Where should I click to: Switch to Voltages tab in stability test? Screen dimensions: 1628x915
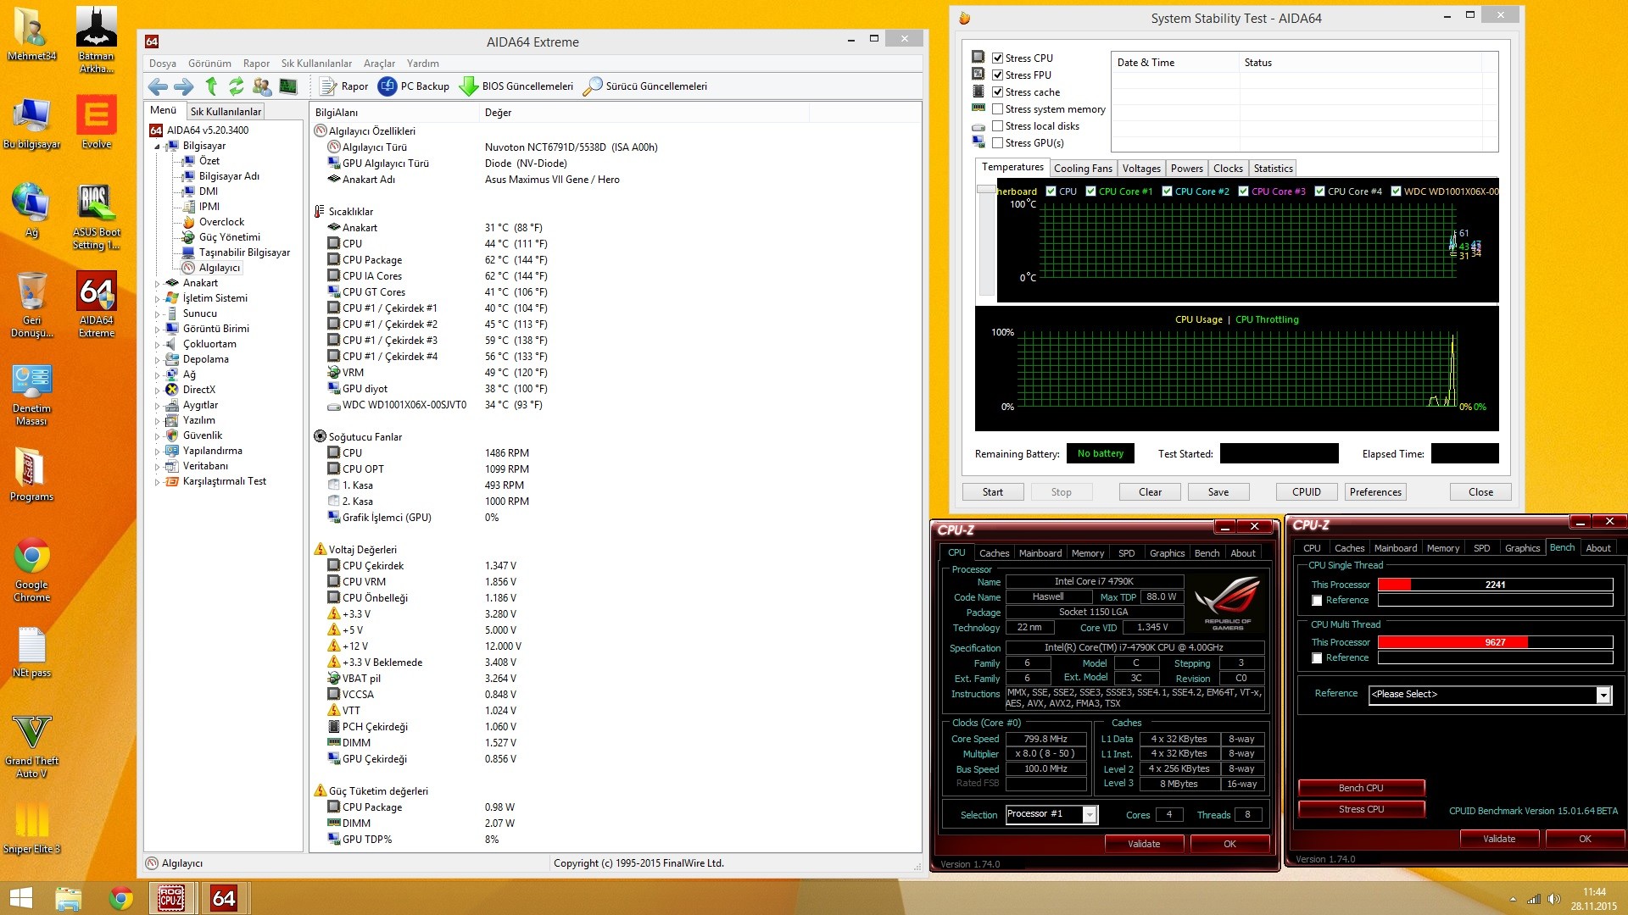click(x=1141, y=169)
